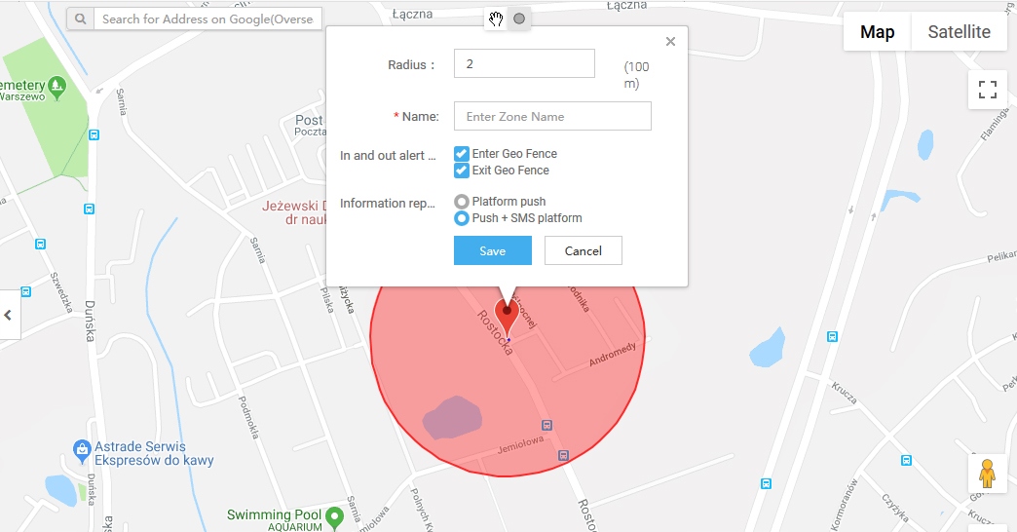Cancel the geofence creation
Screen dimensions: 1017x532
(583, 250)
